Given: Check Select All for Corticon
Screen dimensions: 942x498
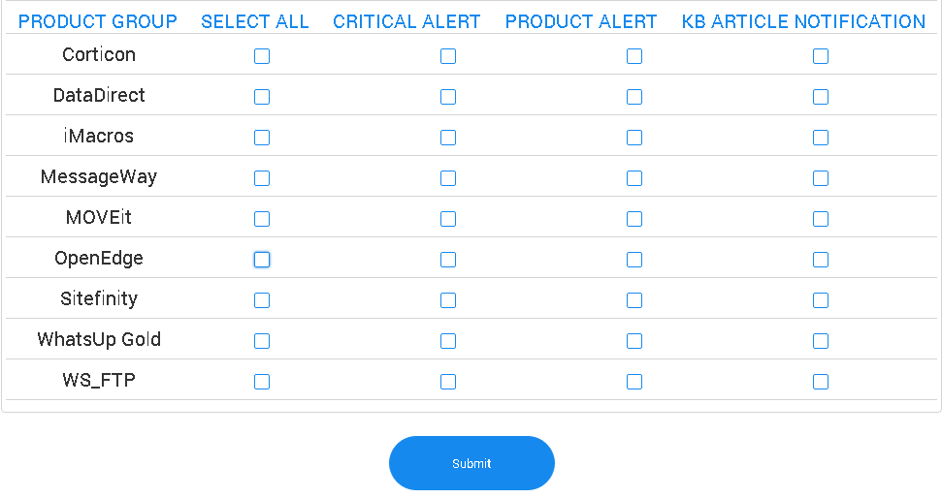Looking at the screenshot, I should click(262, 56).
